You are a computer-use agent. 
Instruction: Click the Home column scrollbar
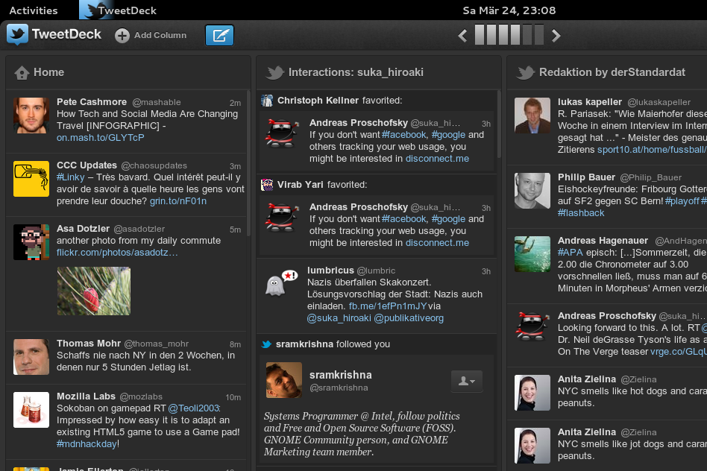tap(248, 162)
